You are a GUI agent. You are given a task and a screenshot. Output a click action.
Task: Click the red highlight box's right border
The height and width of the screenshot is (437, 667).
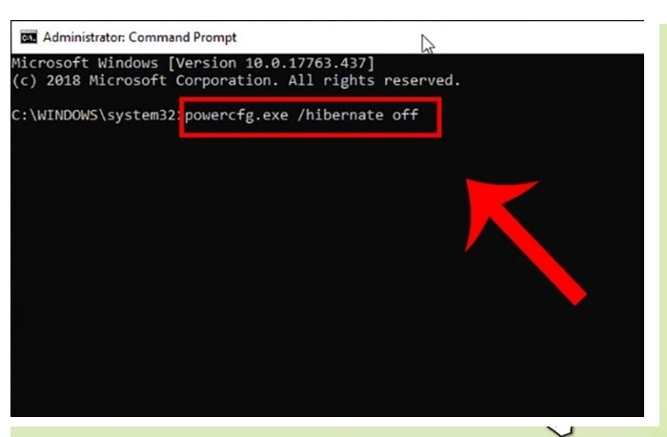coord(439,117)
